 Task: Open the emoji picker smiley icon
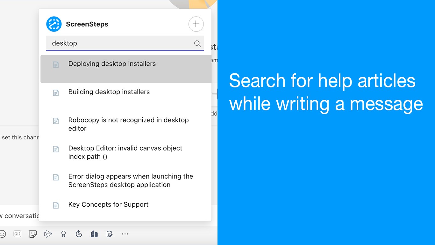(2, 234)
